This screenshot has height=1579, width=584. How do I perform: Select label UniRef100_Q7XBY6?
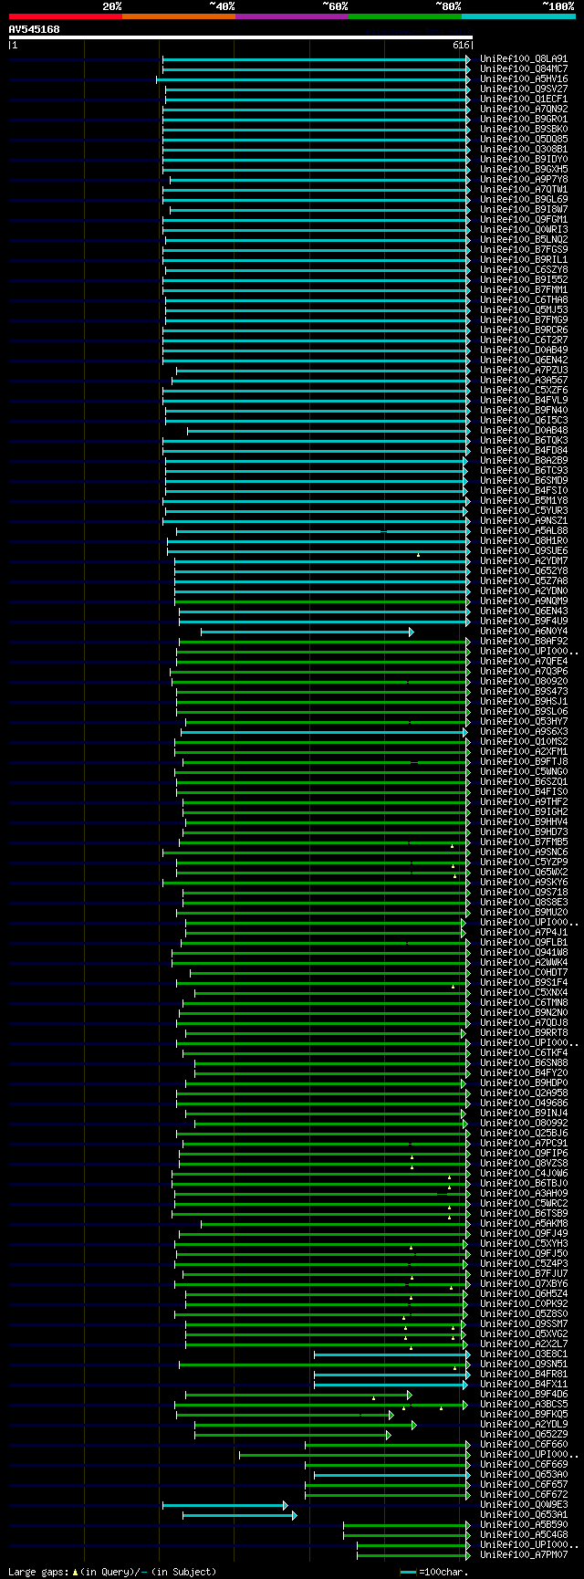[524, 1283]
